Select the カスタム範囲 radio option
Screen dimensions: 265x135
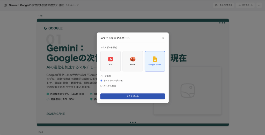point(101,86)
